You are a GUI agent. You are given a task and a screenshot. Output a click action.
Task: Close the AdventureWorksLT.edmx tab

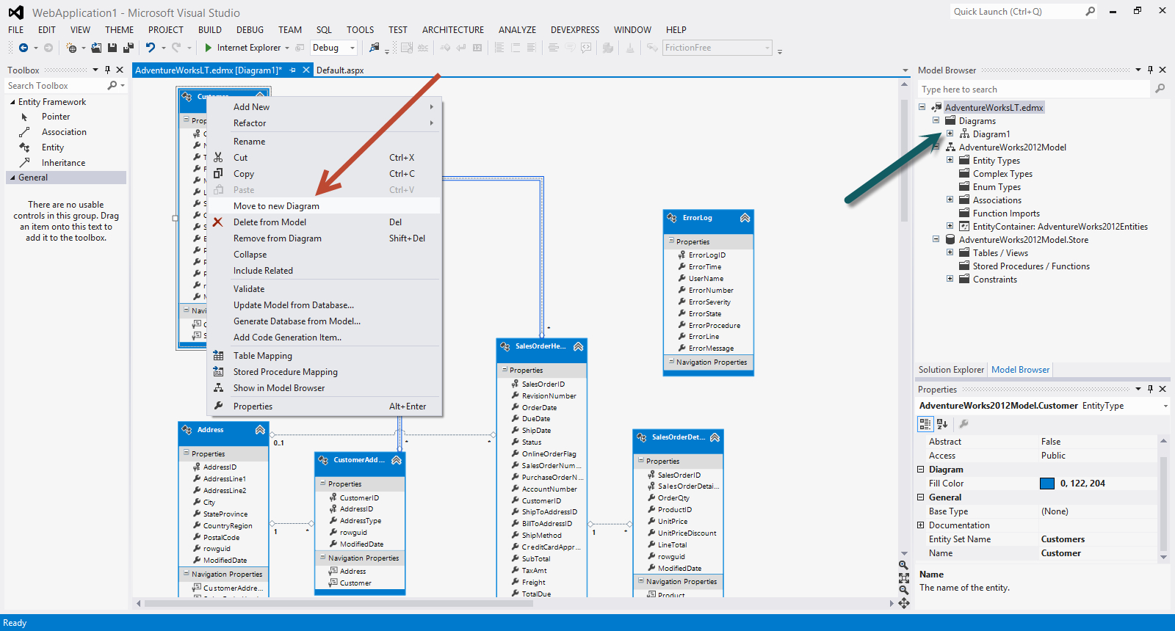(x=306, y=70)
